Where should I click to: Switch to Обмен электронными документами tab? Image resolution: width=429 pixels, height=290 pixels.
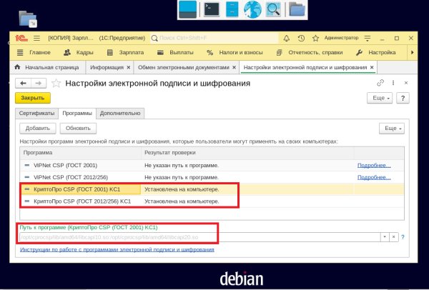tap(183, 67)
